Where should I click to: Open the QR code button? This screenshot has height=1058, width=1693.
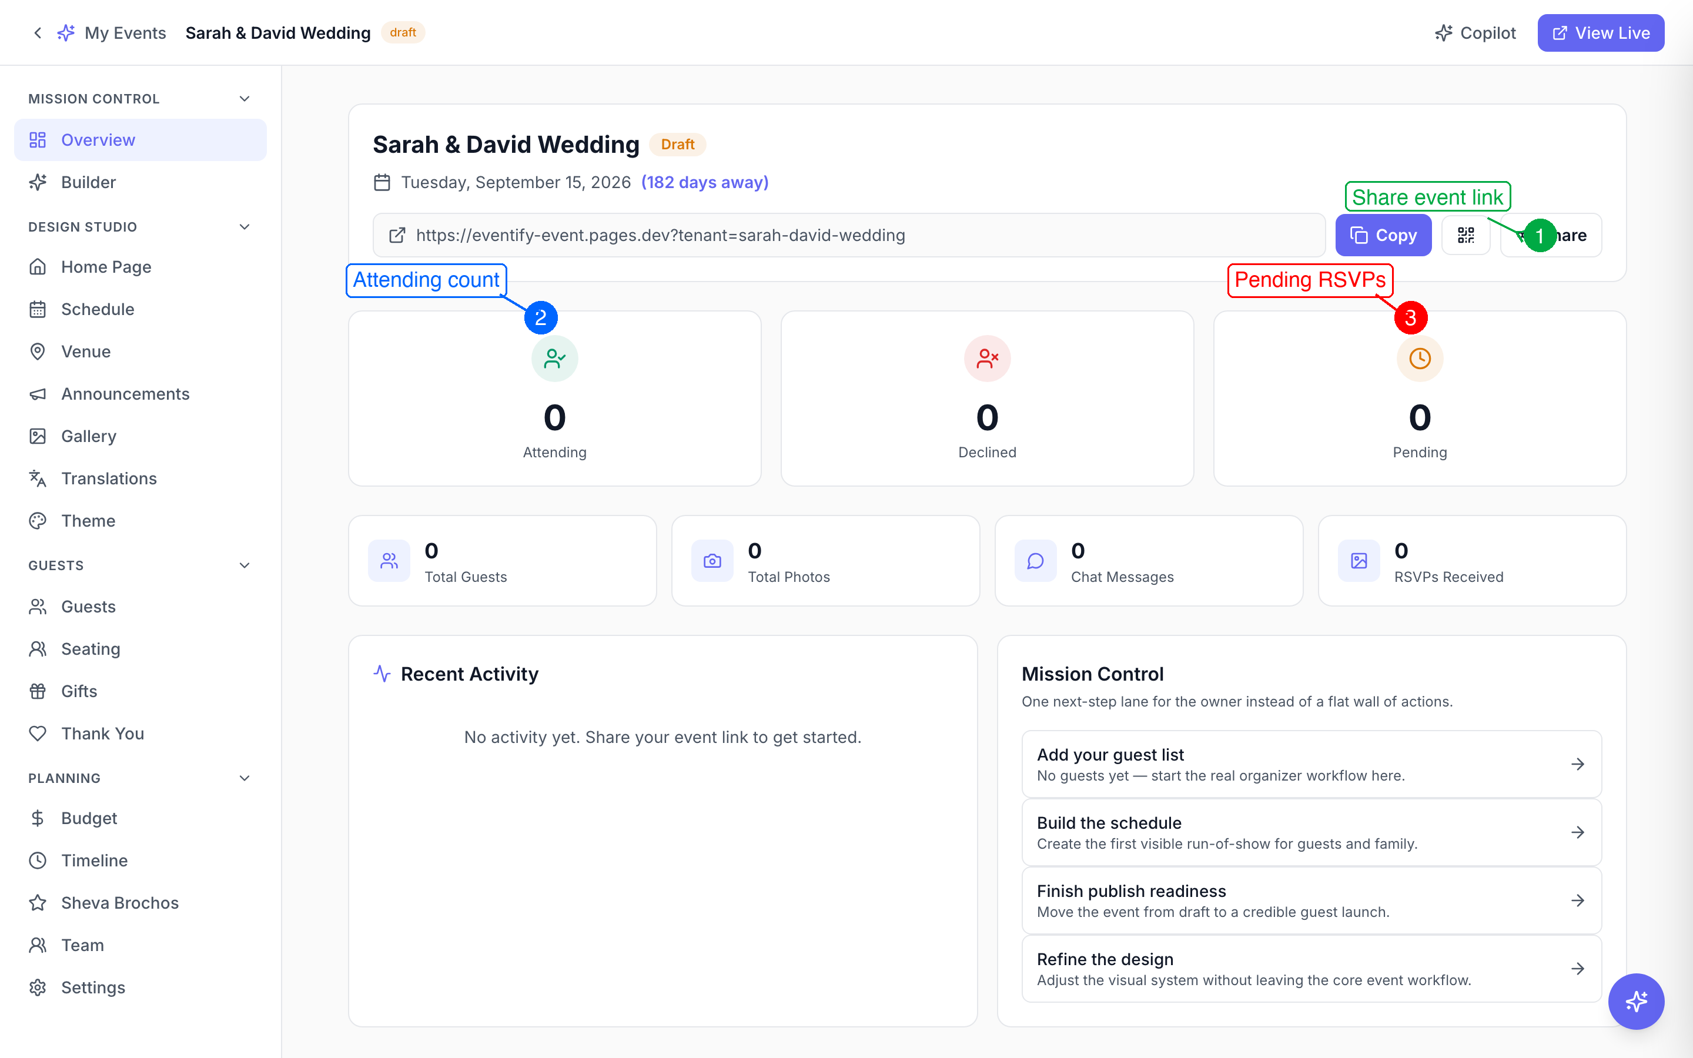click(1466, 235)
